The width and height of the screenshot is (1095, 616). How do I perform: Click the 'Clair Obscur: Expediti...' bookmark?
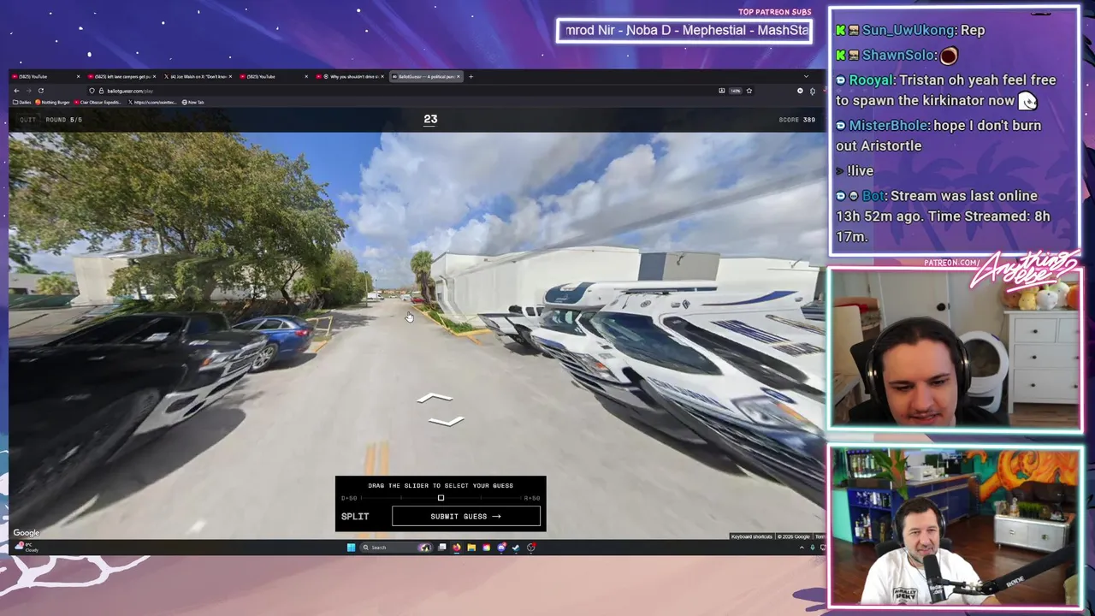(99, 103)
